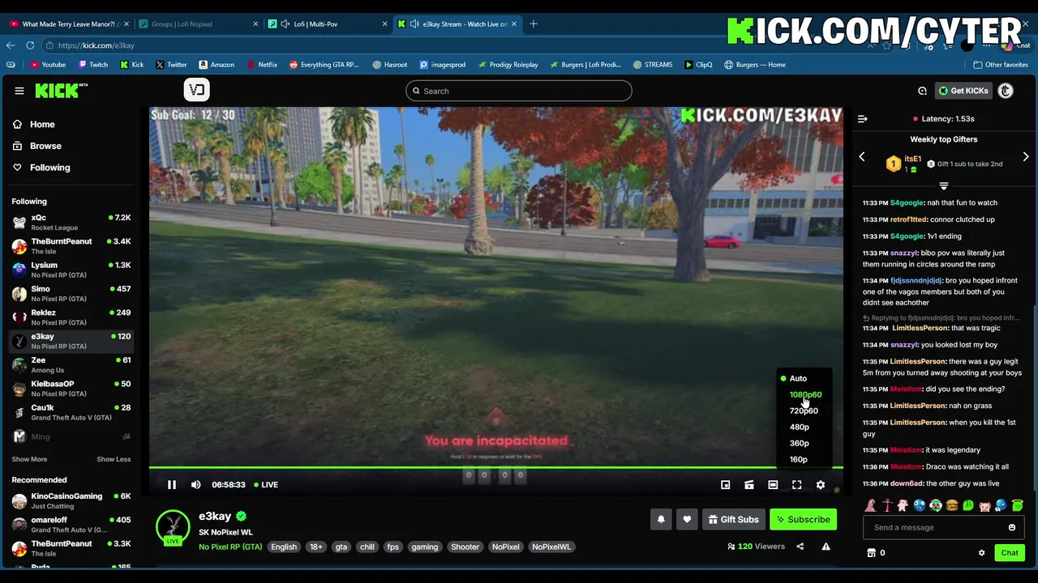Screen dimensions: 1038x583
Task: Click the share stream icon
Action: point(800,547)
